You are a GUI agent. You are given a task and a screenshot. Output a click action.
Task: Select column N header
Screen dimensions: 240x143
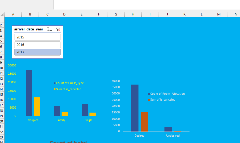click(234, 14)
